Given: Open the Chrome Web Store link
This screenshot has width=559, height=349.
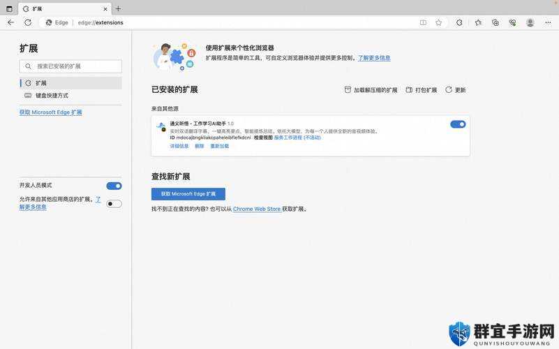Looking at the screenshot, I should point(257,209).
